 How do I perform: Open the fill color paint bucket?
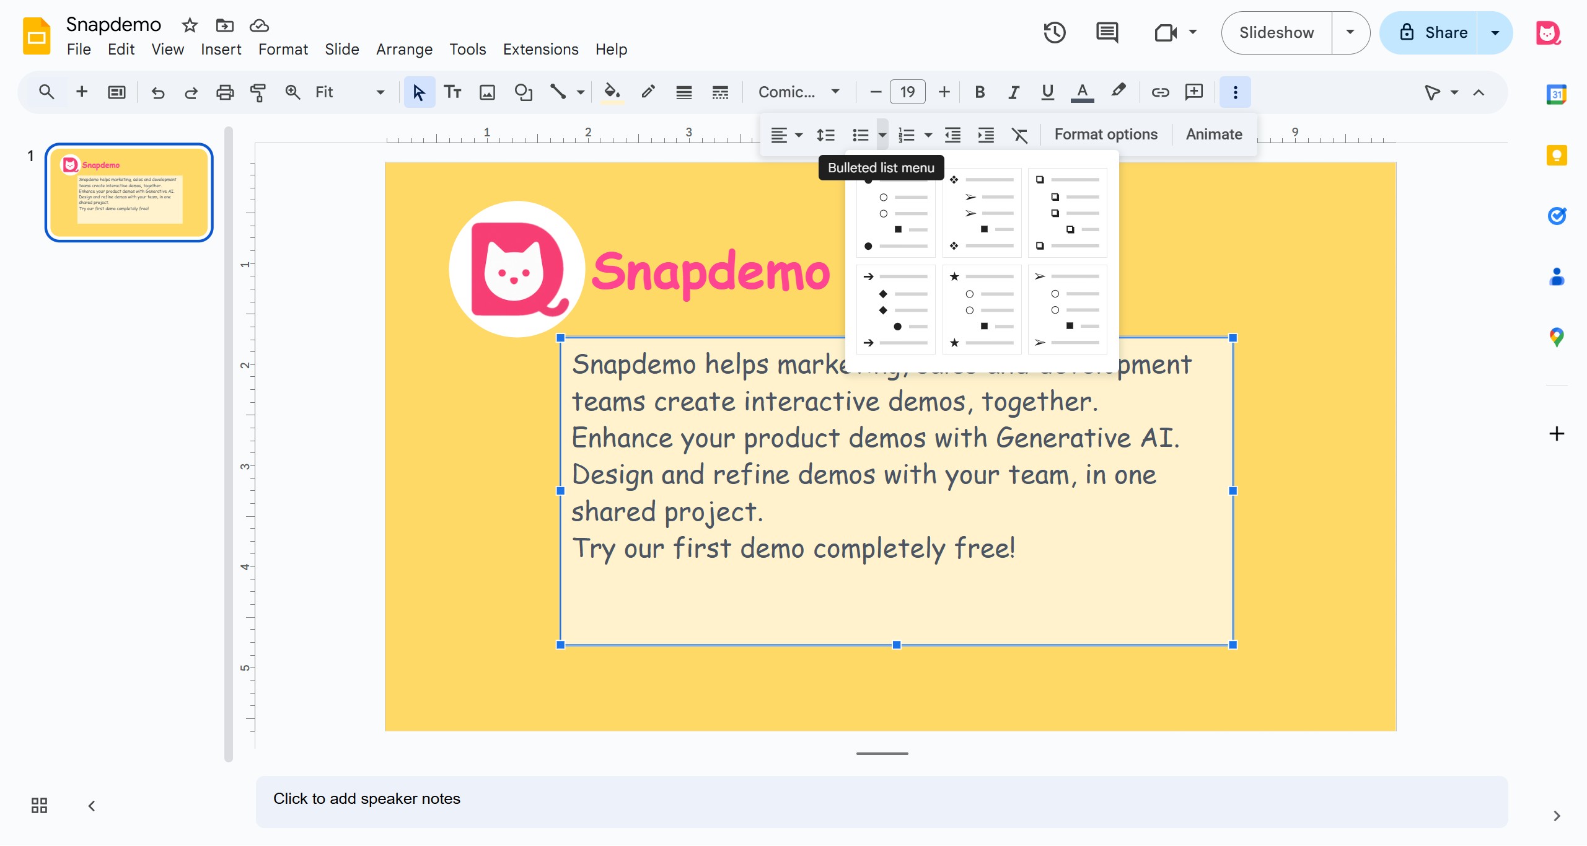tap(612, 92)
